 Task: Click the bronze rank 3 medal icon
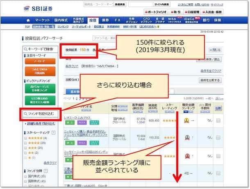pos(187,156)
